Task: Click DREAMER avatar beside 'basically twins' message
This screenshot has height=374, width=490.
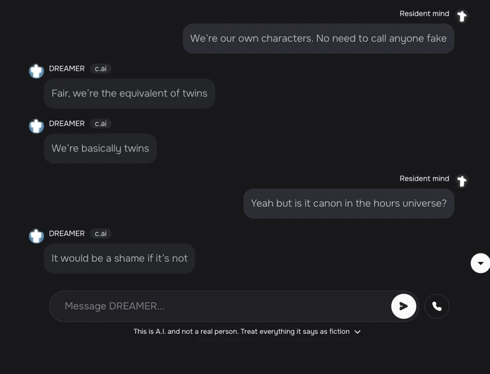Action: coord(36,126)
